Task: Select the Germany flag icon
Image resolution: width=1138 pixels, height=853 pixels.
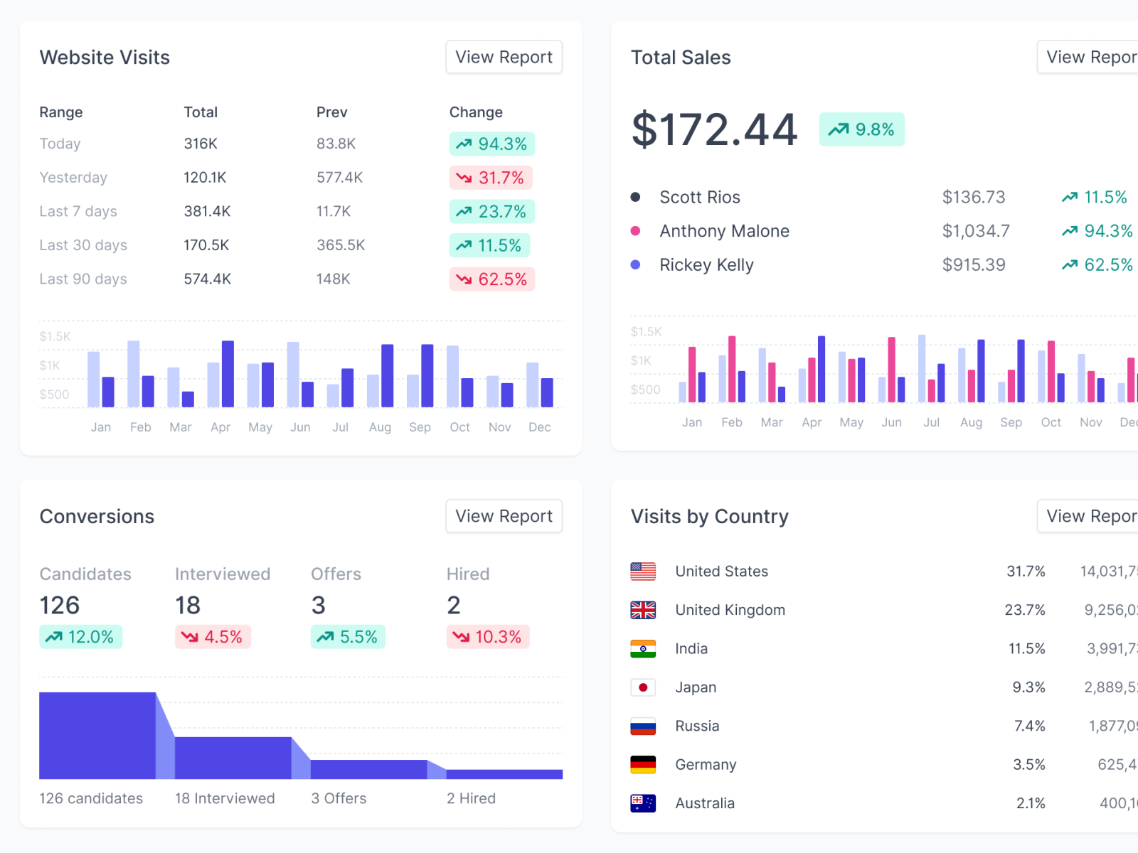Action: point(643,764)
